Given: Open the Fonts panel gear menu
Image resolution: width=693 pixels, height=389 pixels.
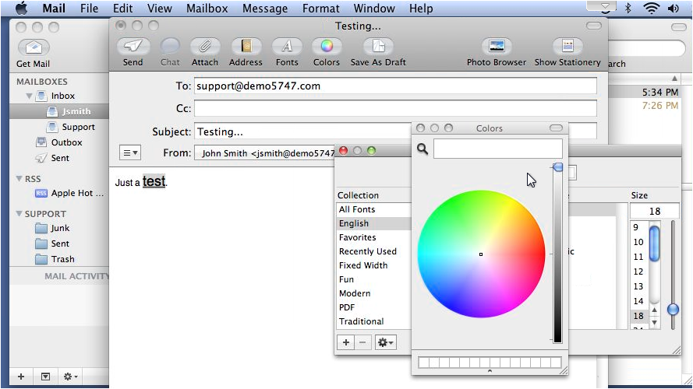Looking at the screenshot, I should tap(385, 342).
